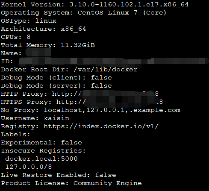Click the CPUs: 8 line
209x191 pixels.
click(16, 37)
